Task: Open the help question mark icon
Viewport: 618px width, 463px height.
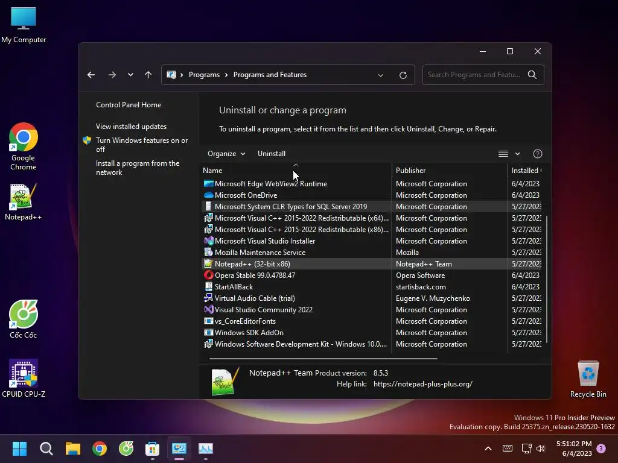Action: 538,154
